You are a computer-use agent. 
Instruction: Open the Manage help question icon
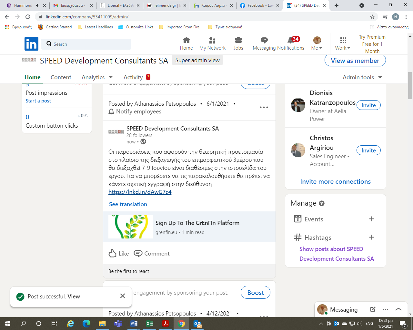[322, 203]
